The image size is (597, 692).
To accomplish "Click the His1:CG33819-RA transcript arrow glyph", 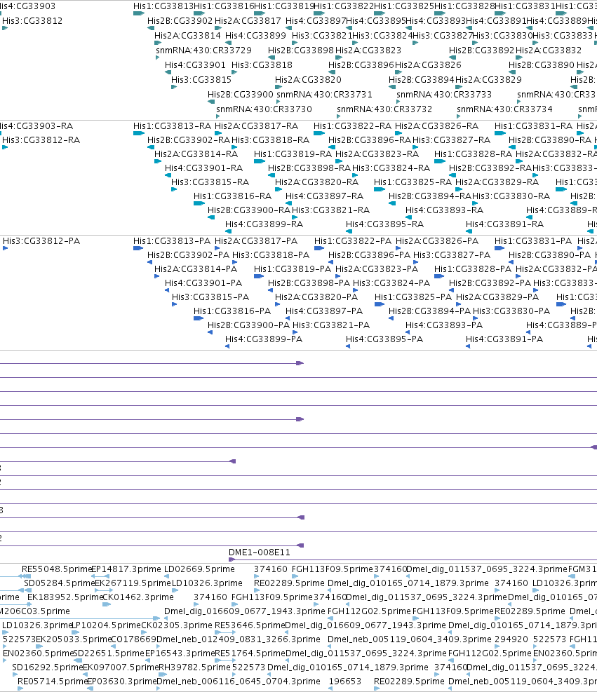I will [x=260, y=161].
